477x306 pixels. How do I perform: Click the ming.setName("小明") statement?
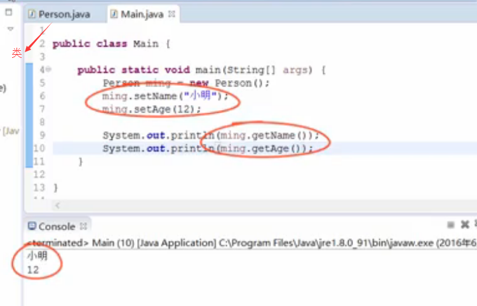[x=165, y=96]
